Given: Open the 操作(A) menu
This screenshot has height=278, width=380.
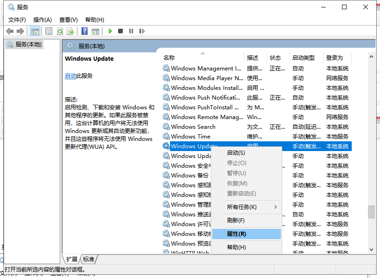Looking at the screenshot, I should click(43, 19).
